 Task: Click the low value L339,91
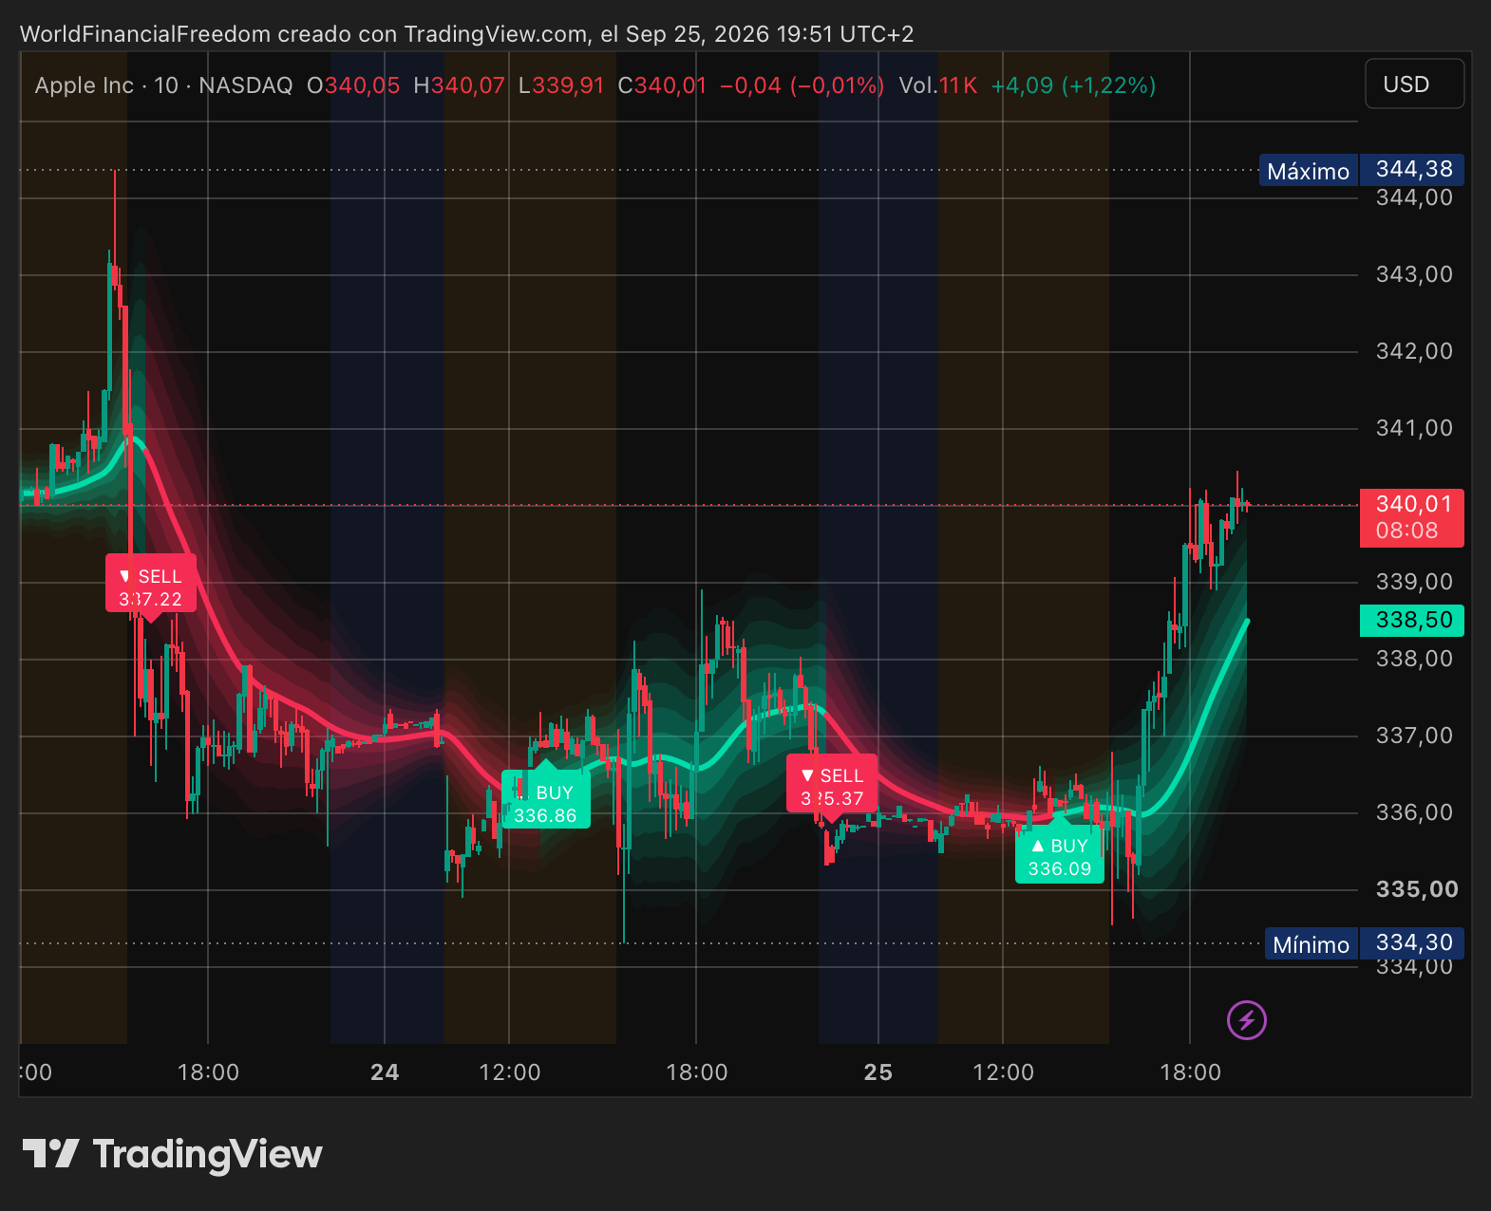coord(561,85)
